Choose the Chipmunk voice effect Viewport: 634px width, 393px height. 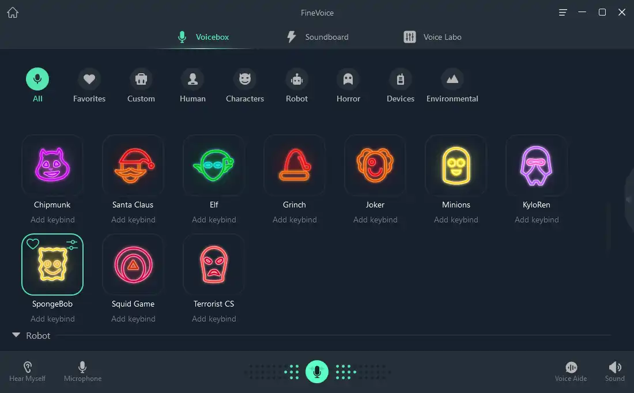[x=52, y=165]
